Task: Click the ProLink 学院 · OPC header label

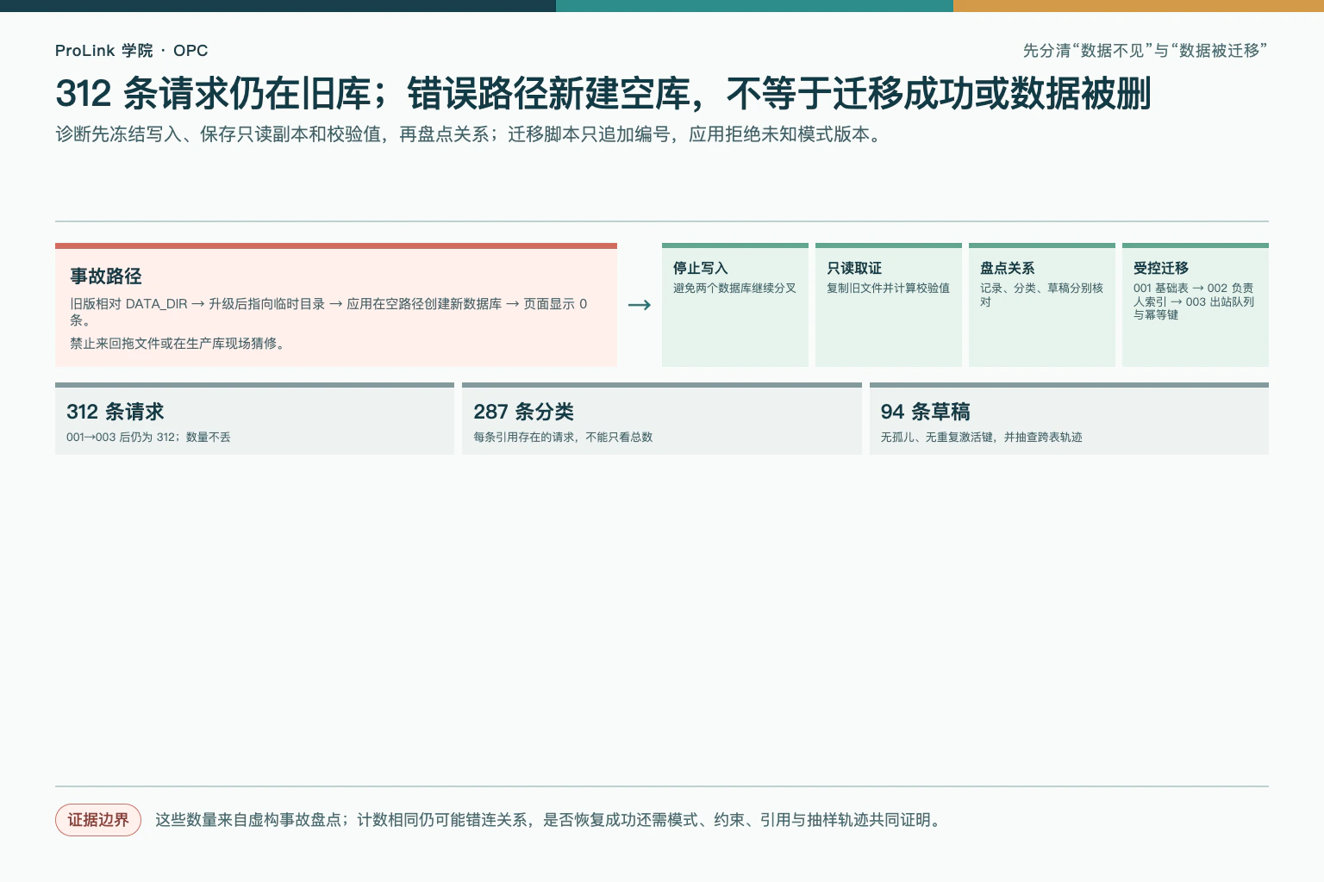Action: pos(131,51)
